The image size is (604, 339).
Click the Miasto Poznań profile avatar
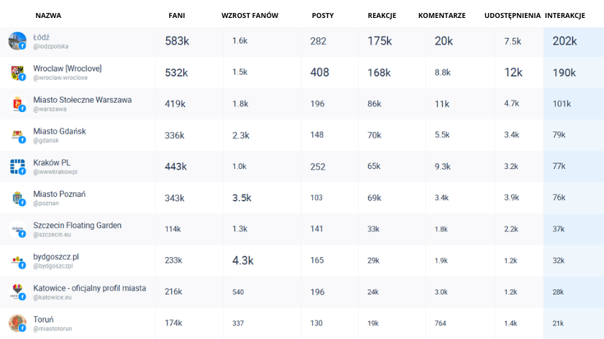pyautogui.click(x=17, y=198)
